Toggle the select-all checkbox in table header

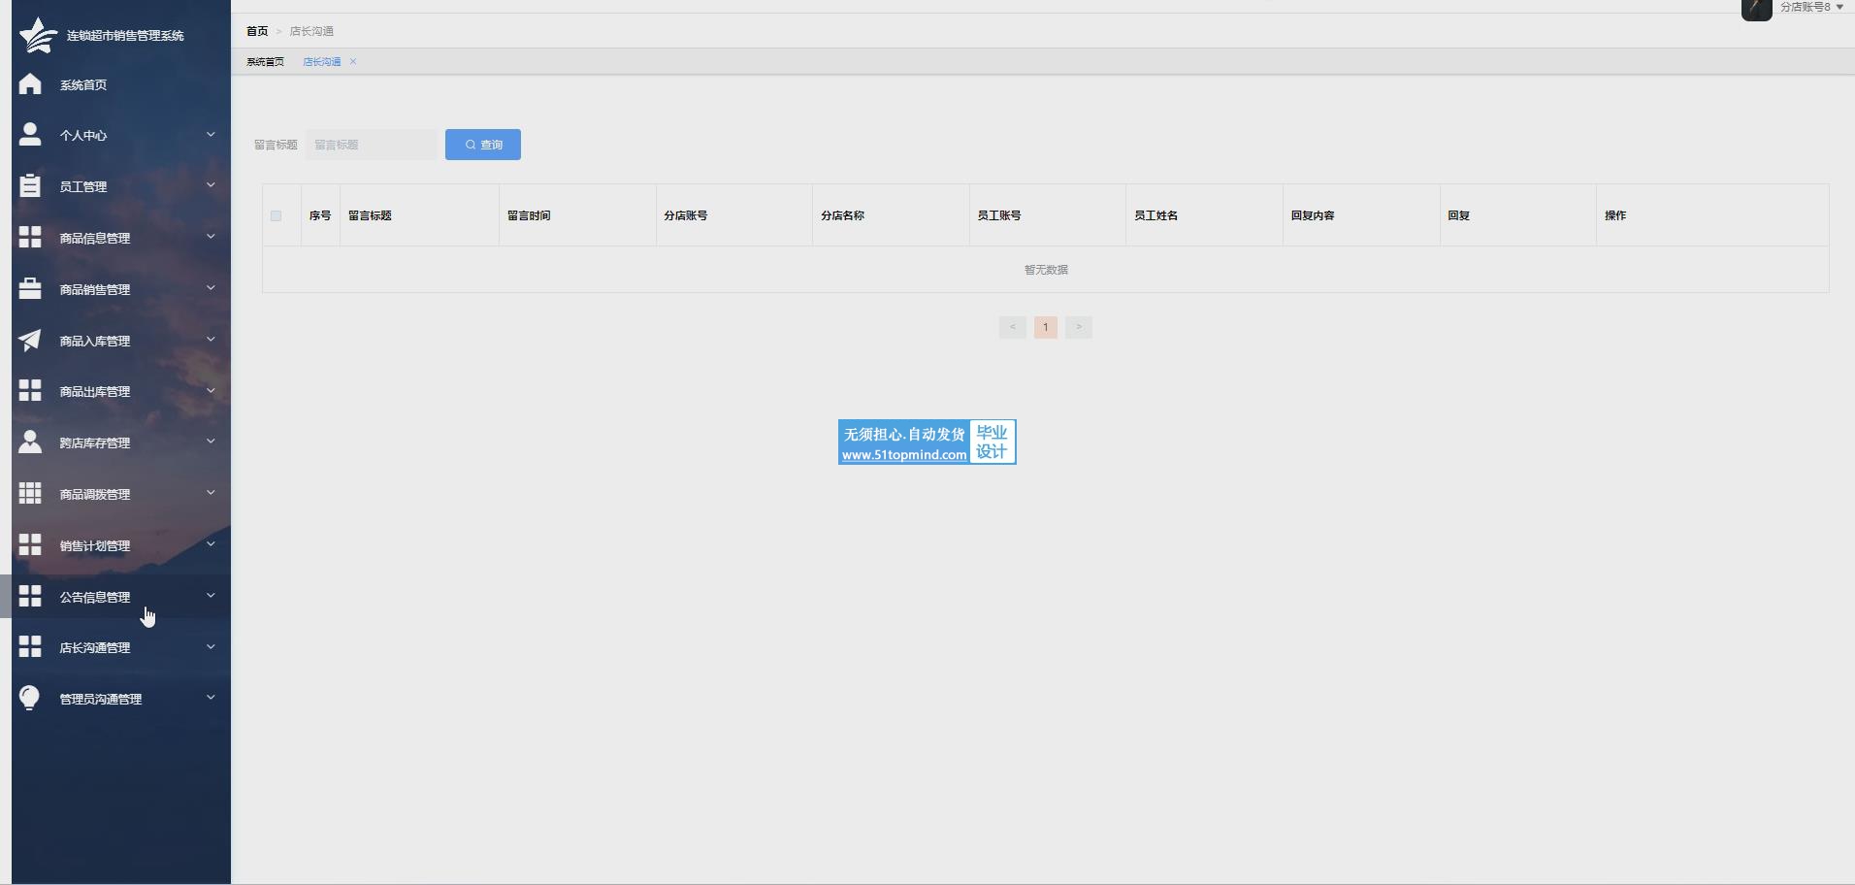click(276, 215)
